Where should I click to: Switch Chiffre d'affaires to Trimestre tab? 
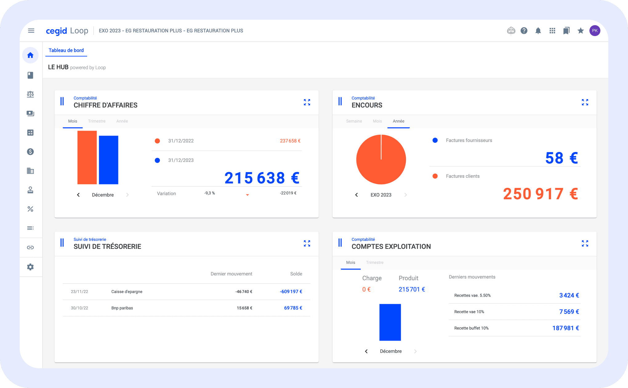click(97, 121)
